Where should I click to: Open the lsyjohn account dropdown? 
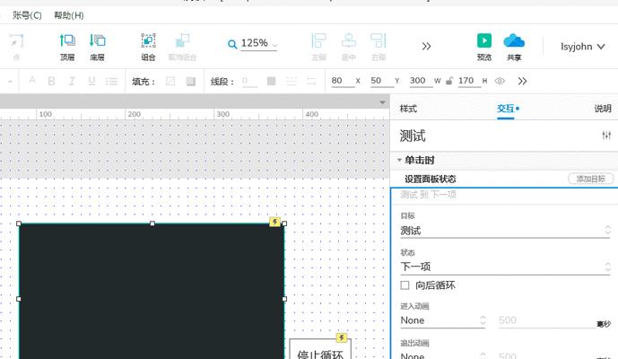[x=582, y=47]
